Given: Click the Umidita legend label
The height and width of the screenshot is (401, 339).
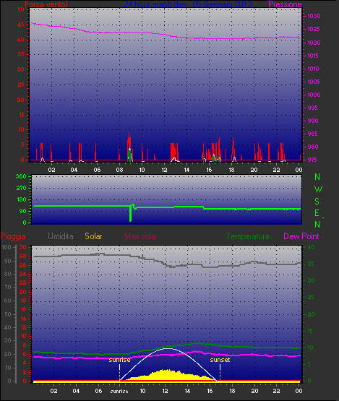Looking at the screenshot, I should [61, 236].
